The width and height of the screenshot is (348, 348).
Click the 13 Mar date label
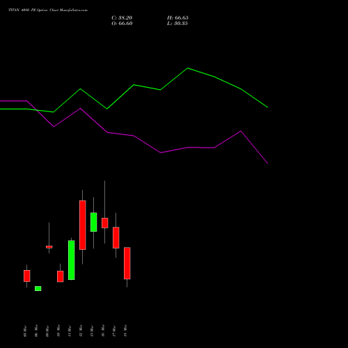coord(92,331)
